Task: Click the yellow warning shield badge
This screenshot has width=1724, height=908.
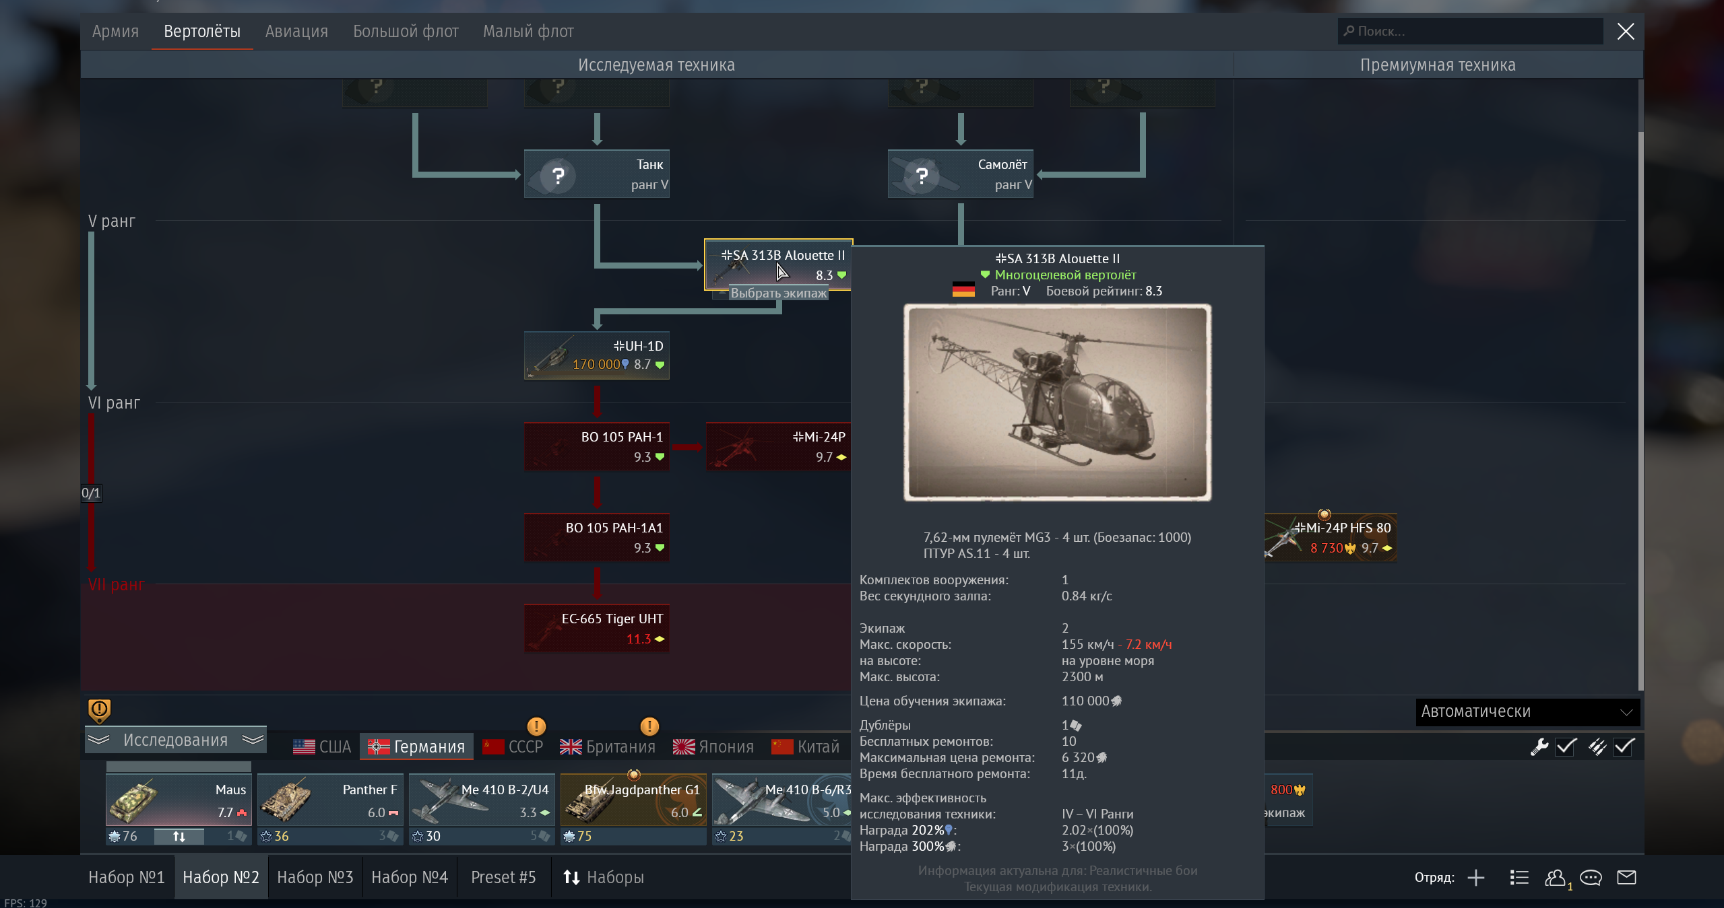Action: click(x=99, y=710)
